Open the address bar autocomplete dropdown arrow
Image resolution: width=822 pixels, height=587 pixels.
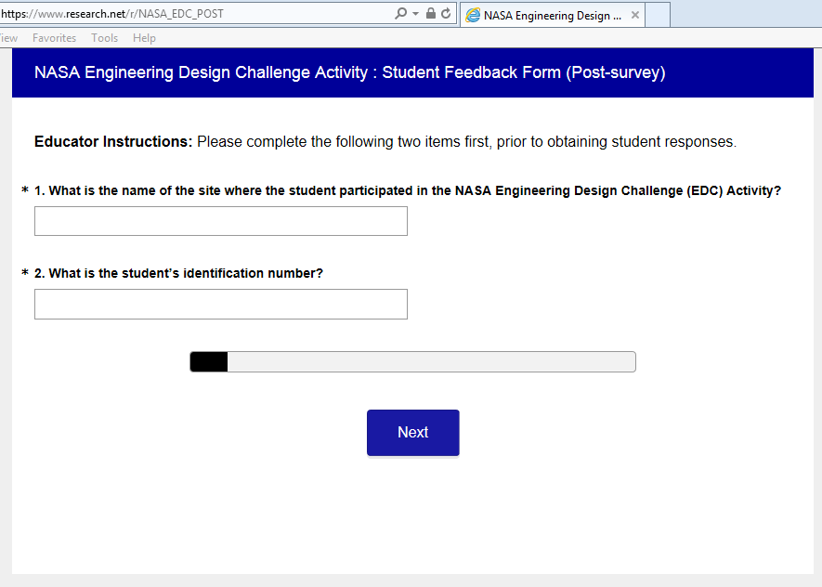pyautogui.click(x=415, y=14)
